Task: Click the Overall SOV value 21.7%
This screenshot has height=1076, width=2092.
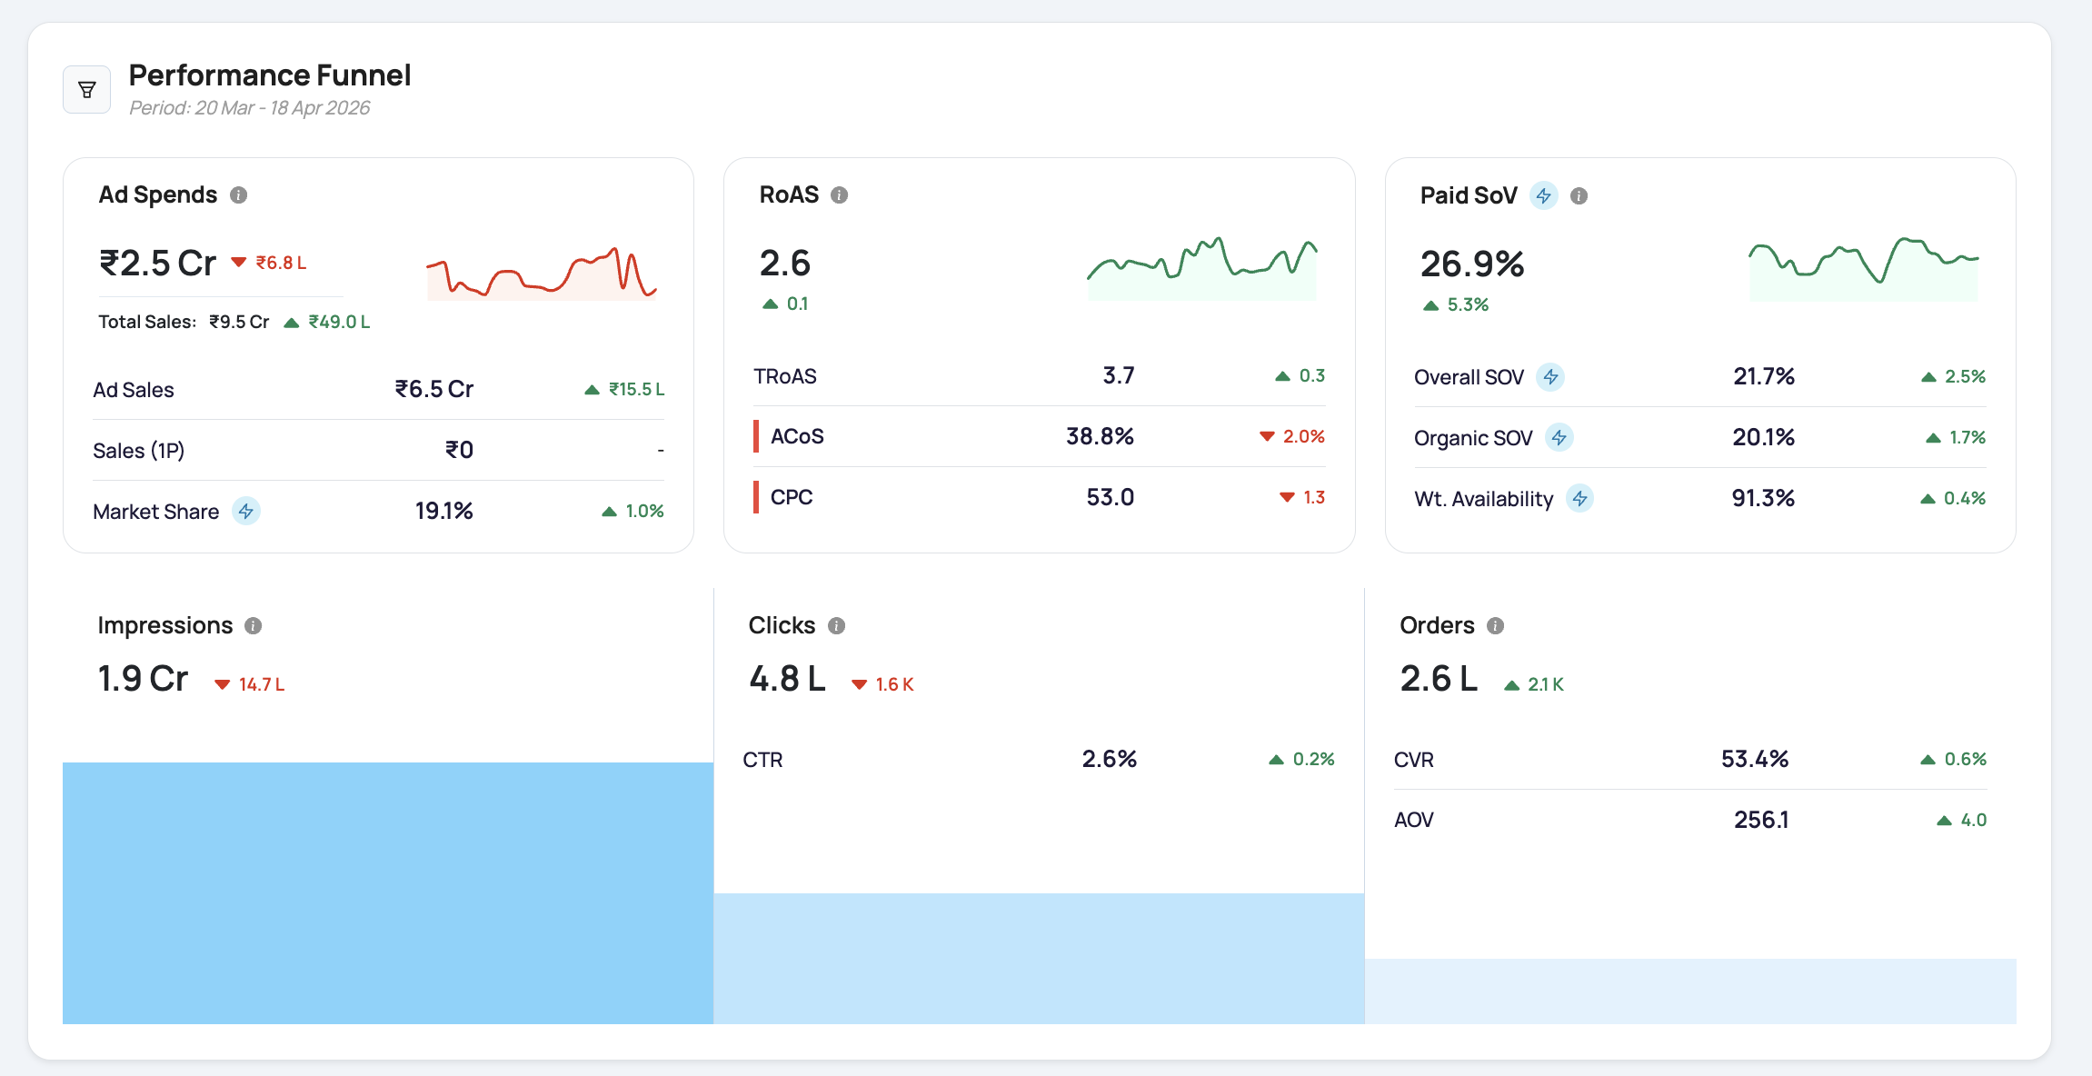Action: [1764, 376]
